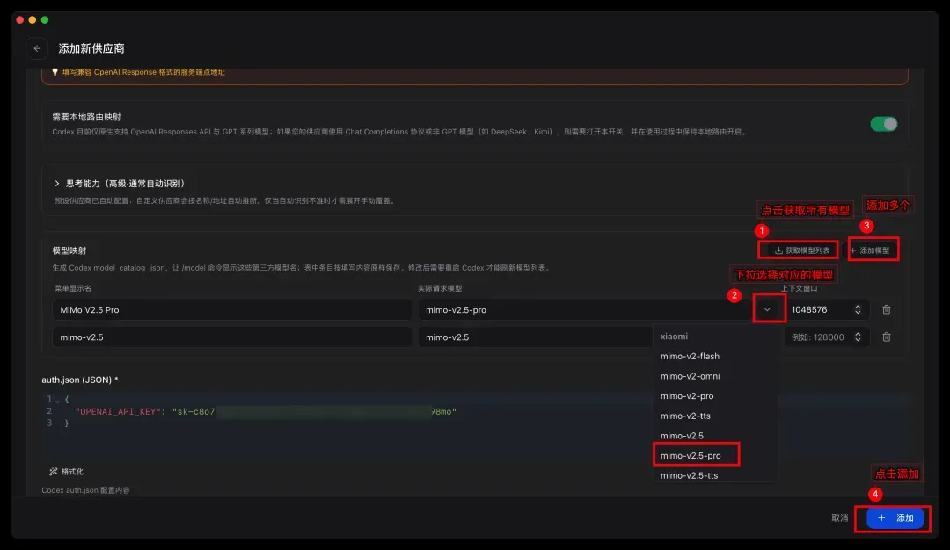Adjust the 1048576 context window stepper arrows

click(858, 309)
